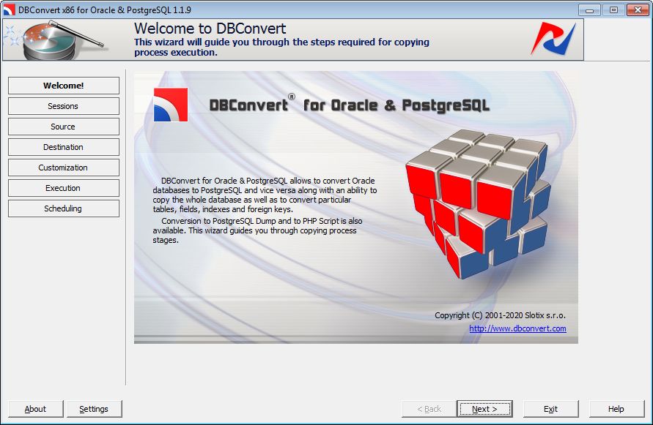Select the Welcome! step in the sidebar
Viewport: 653px width, 425px height.
pyautogui.click(x=63, y=86)
